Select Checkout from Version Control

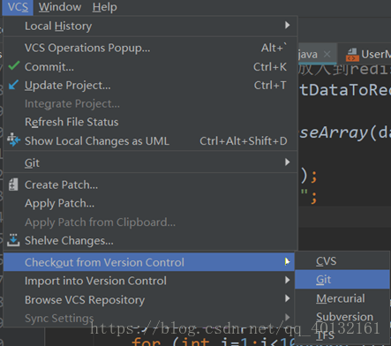(x=149, y=262)
